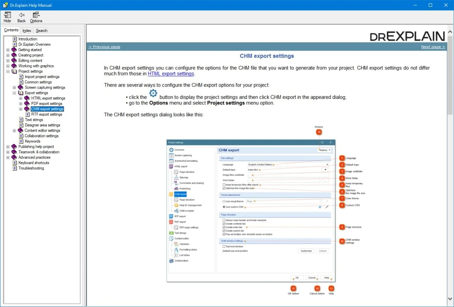Collapse the Project settings tree node
The height and width of the screenshot is (307, 454).
[8, 71]
